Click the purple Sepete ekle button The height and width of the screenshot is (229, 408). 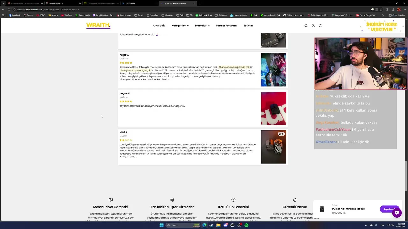click(x=389, y=209)
